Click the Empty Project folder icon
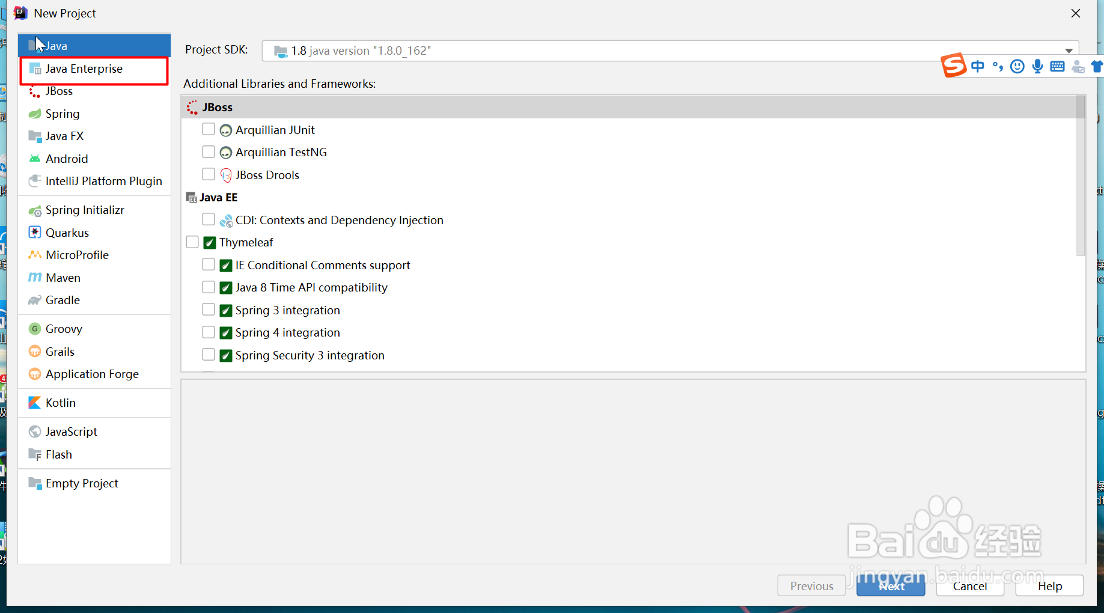 (35, 484)
